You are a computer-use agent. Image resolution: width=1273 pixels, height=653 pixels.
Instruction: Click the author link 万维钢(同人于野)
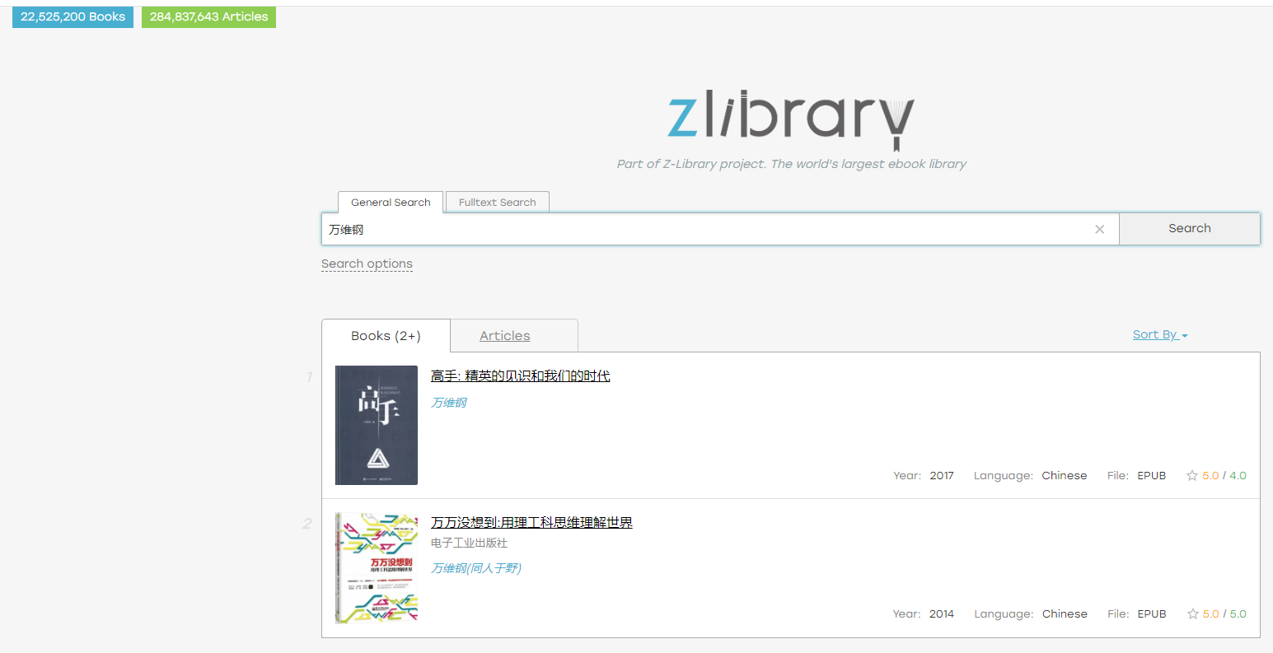pos(475,567)
